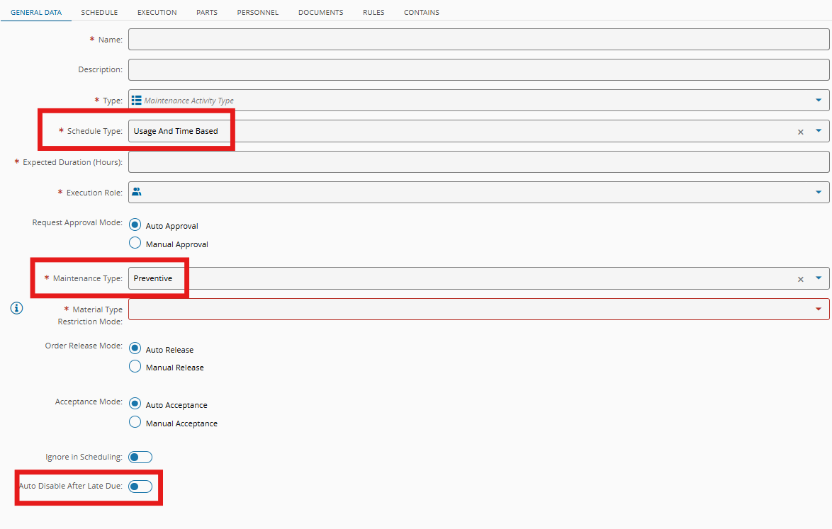The image size is (832, 529).
Task: Focus the Description text field
Action: tap(478, 69)
